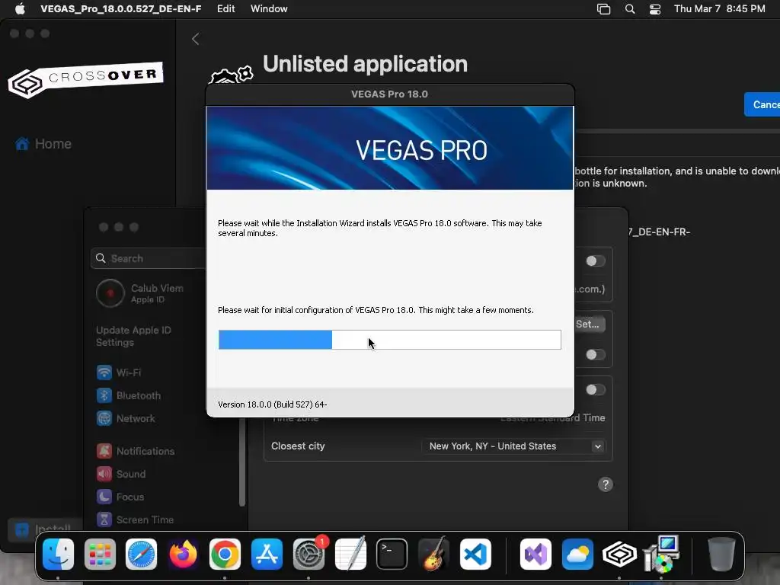Open System Settings dock icon with badge

pos(308,554)
